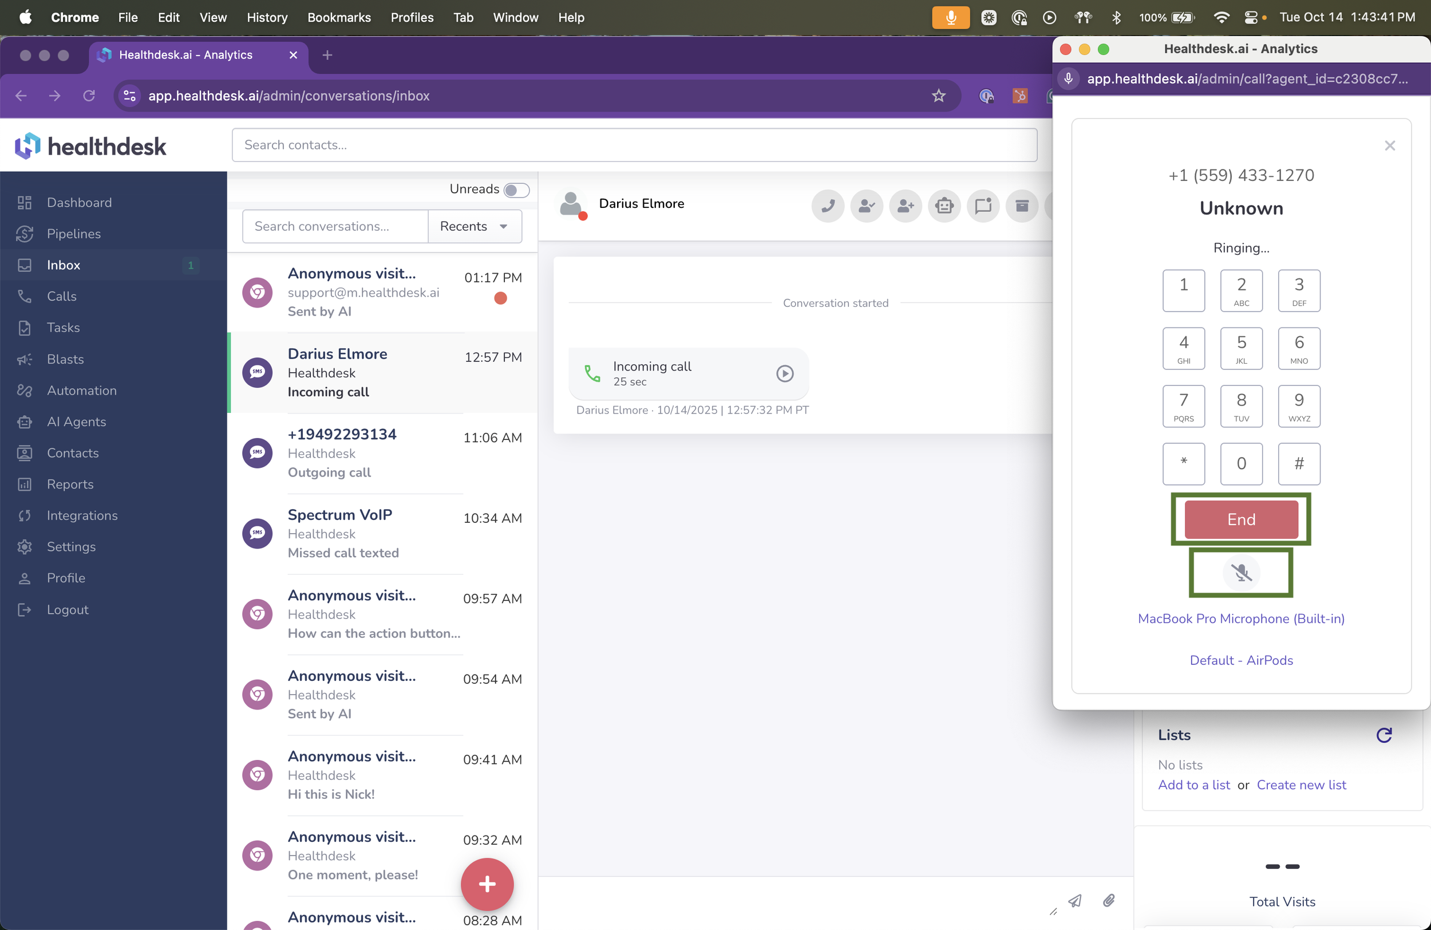
Task: Open the Recents filter dropdown
Action: point(475,226)
